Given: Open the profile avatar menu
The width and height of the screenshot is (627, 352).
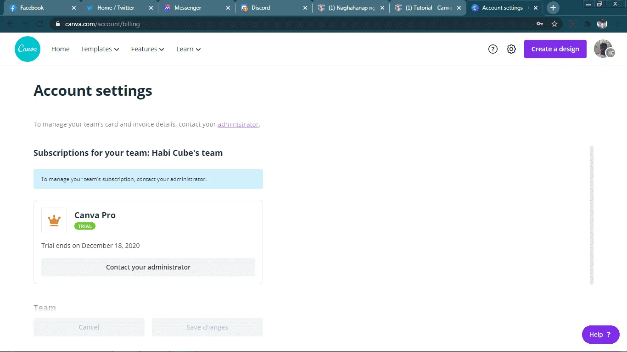Looking at the screenshot, I should click(604, 49).
